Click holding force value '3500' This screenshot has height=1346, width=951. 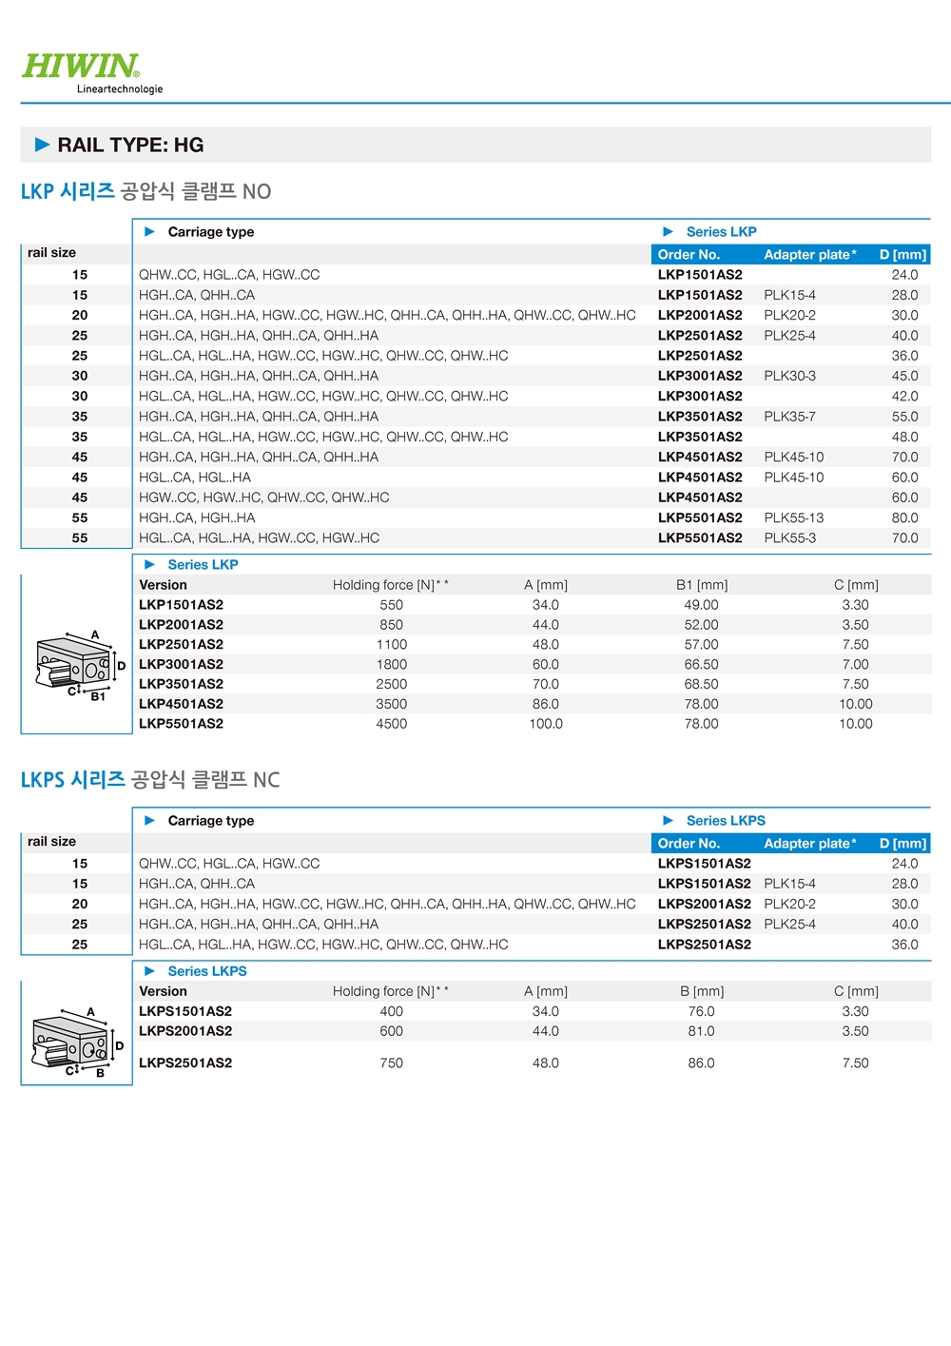coord(392,704)
